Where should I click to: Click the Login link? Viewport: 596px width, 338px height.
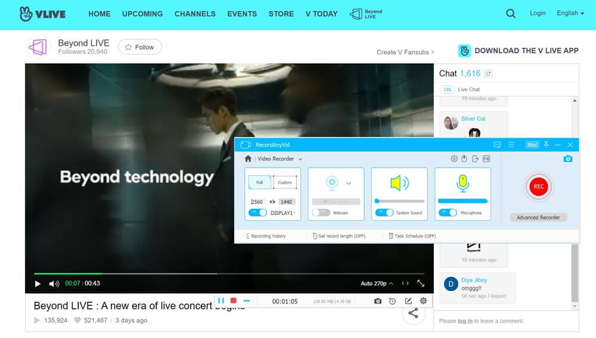pyautogui.click(x=538, y=13)
